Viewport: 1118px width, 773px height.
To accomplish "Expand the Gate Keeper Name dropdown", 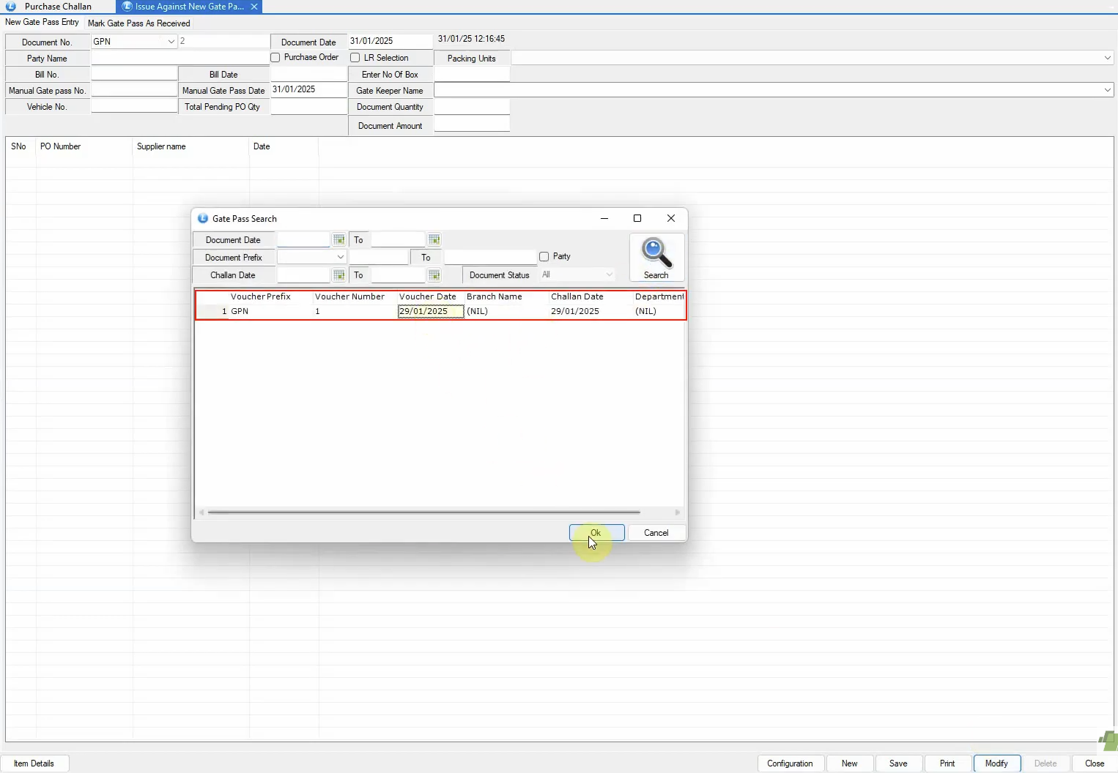I will pos(1107,90).
